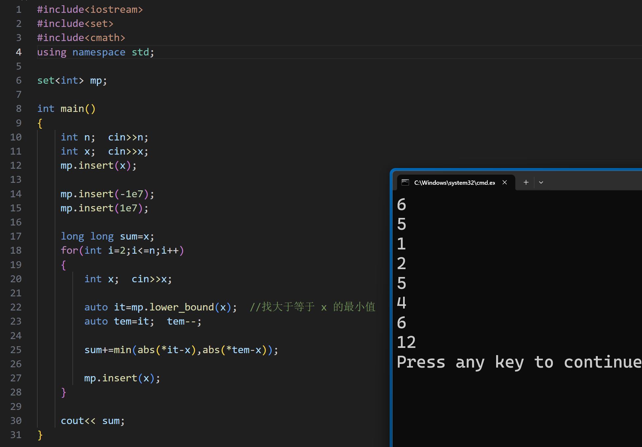Click line number 31 in the gutter
The height and width of the screenshot is (447, 642).
16,435
